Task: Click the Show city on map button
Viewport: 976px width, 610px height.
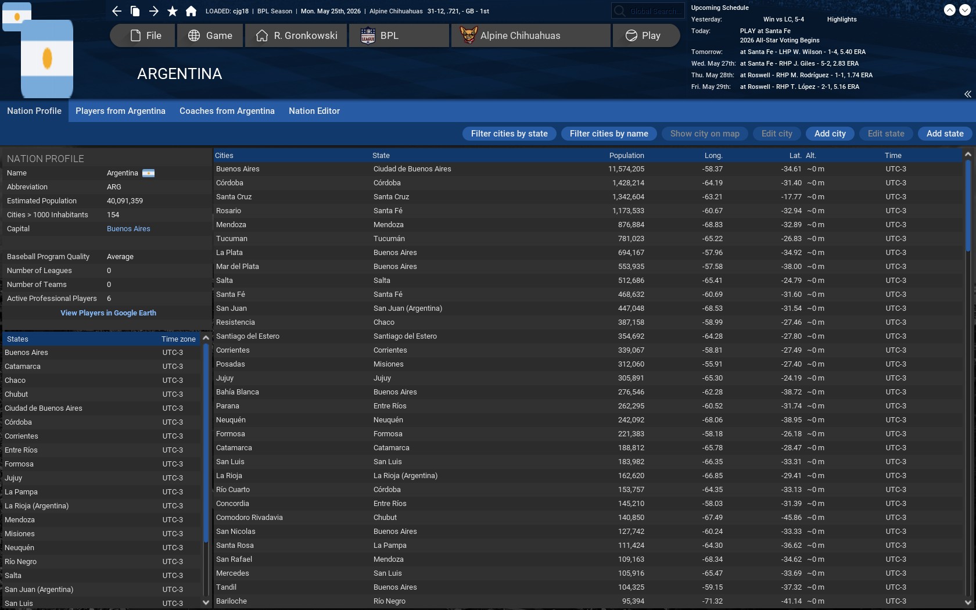Action: click(x=705, y=134)
